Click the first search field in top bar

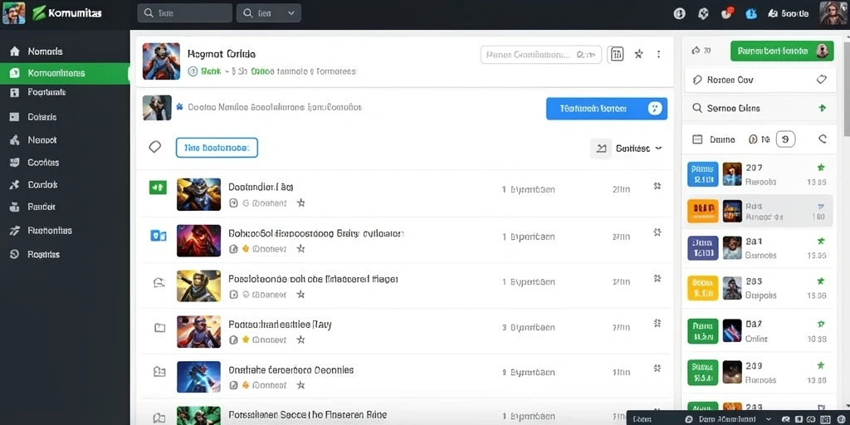[x=185, y=13]
